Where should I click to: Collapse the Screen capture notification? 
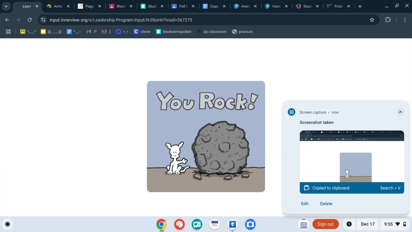pyautogui.click(x=400, y=112)
